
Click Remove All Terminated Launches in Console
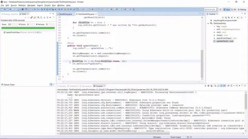pyautogui.click(x=212, y=86)
